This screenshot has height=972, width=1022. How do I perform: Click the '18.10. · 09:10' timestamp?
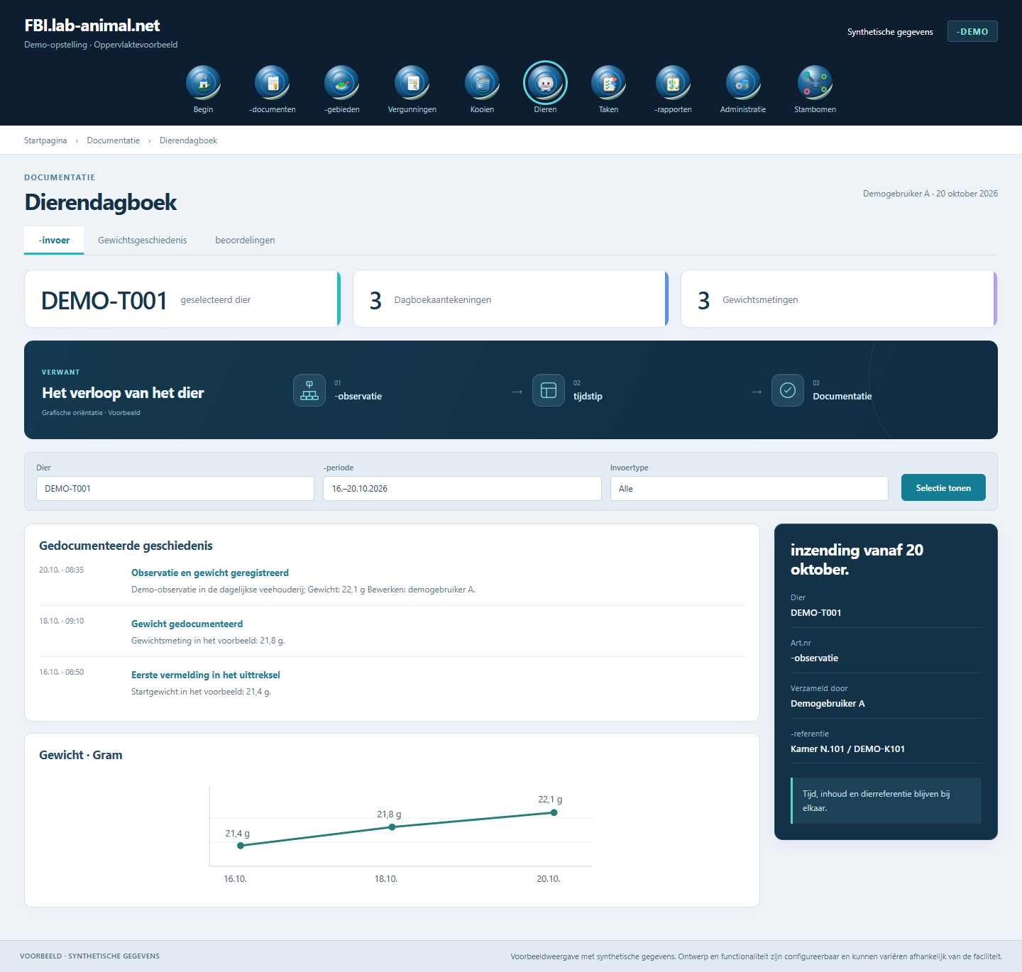tap(61, 621)
